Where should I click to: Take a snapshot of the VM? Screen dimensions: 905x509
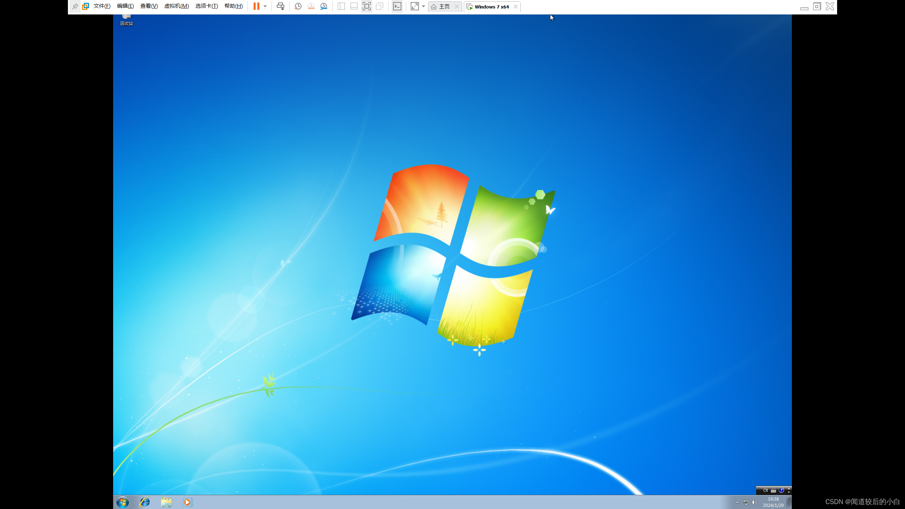pyautogui.click(x=298, y=6)
